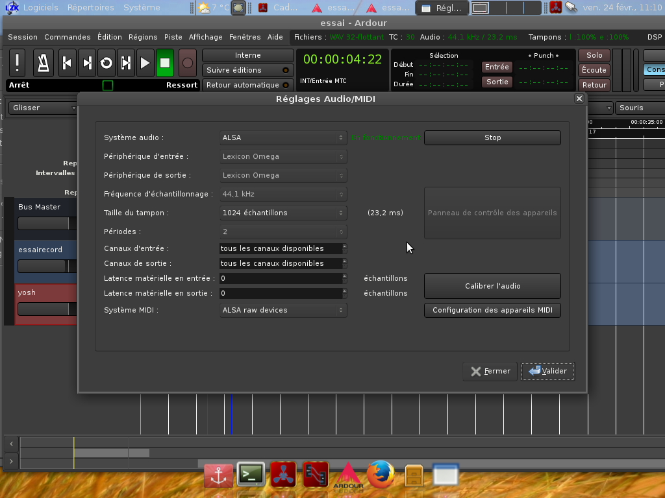Image resolution: width=665 pixels, height=498 pixels.
Task: Start playback with the play button
Action: [x=145, y=63]
